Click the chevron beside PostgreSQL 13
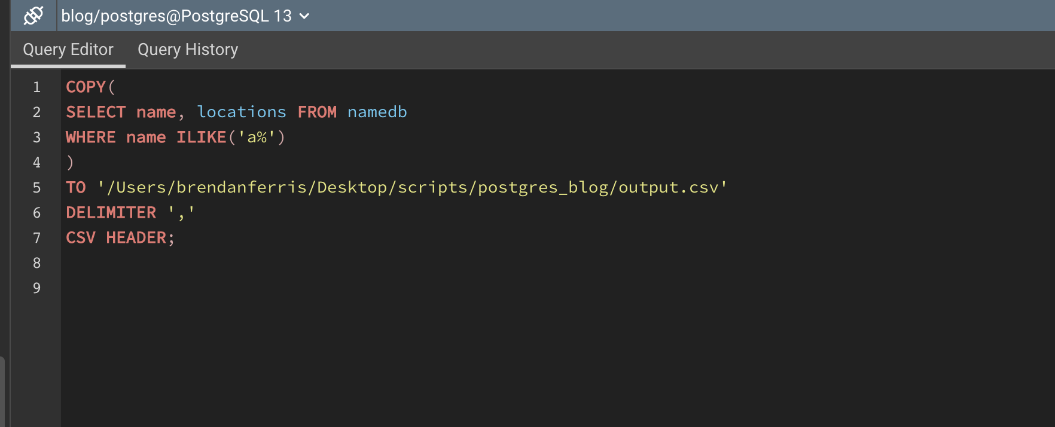This screenshot has width=1055, height=427. click(x=304, y=16)
